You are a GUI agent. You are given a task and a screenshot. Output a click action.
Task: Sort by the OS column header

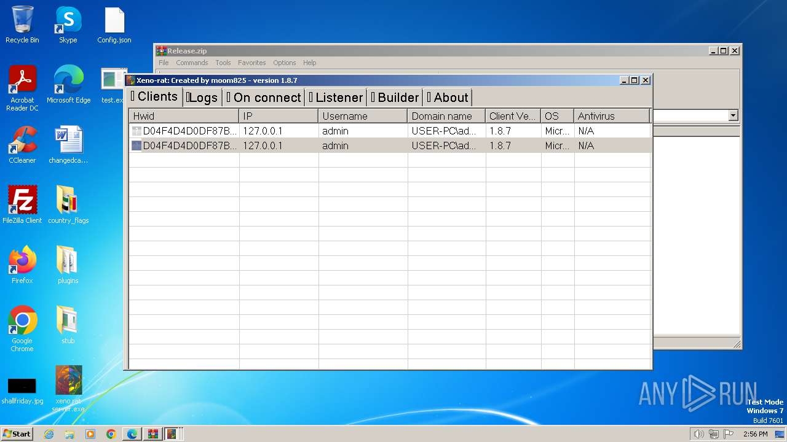tap(557, 116)
